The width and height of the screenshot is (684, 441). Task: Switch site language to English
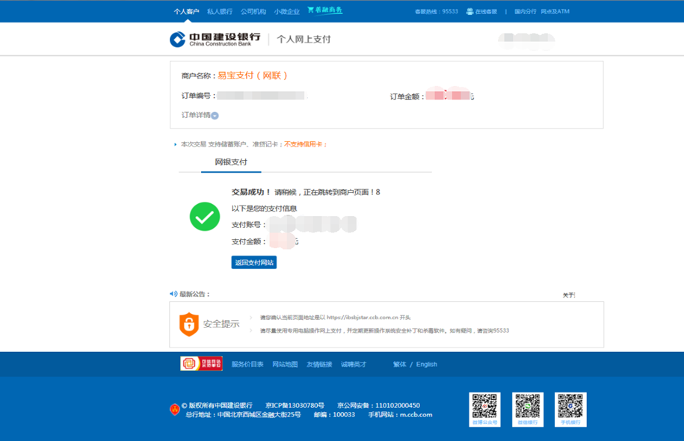[x=425, y=364]
